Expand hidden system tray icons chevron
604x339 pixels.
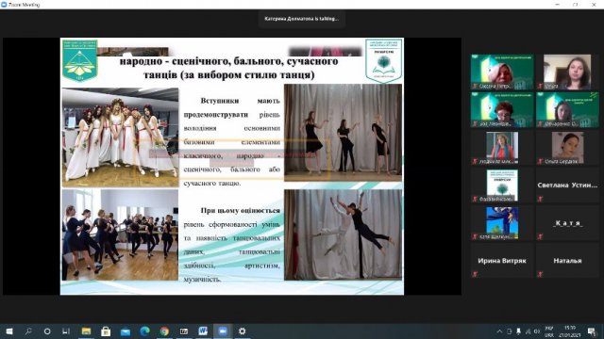click(499, 331)
